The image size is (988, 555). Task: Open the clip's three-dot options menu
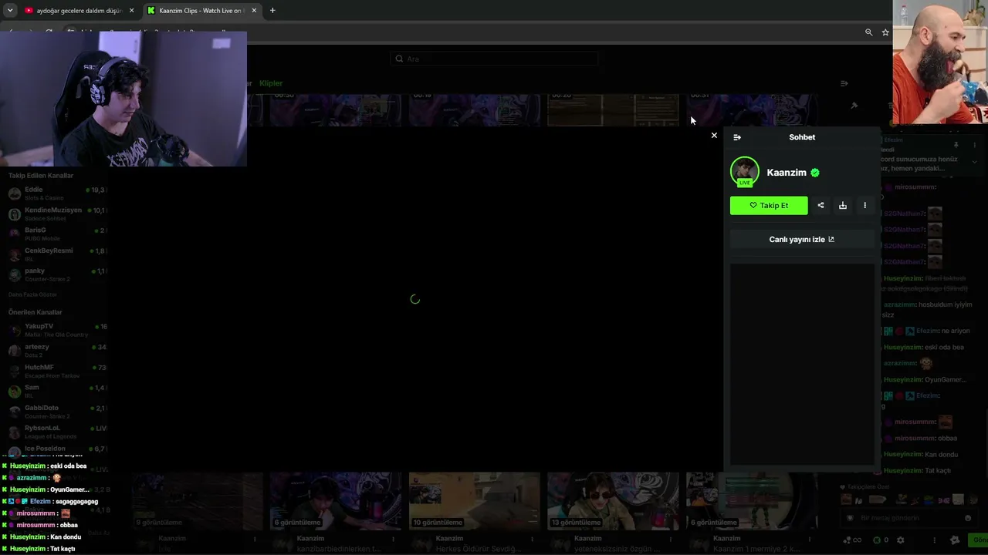tap(864, 205)
